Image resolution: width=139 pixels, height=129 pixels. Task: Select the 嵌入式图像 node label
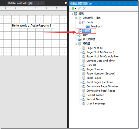tap(89, 39)
